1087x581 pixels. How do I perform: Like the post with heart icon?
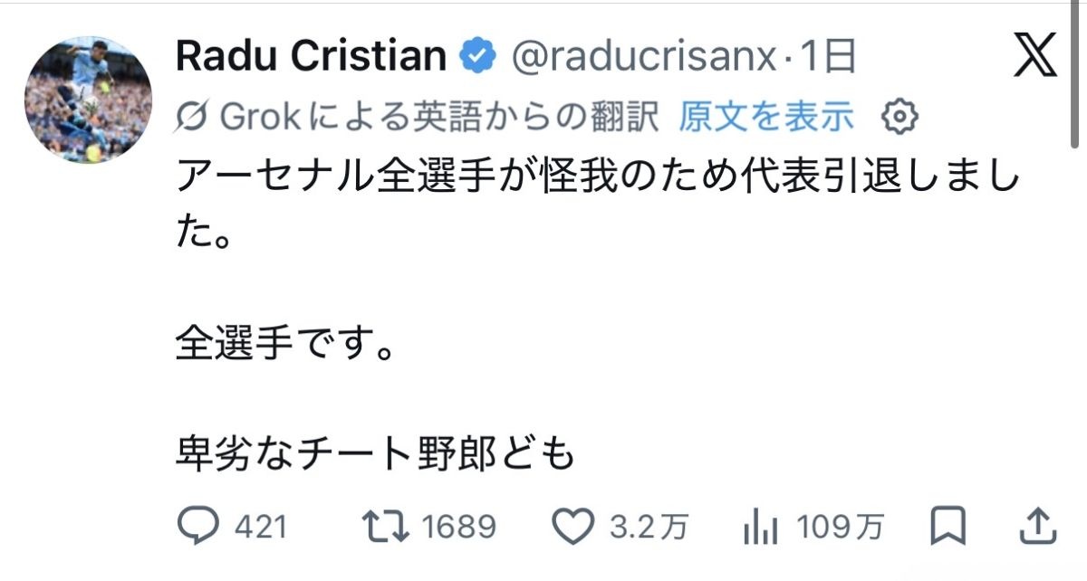pyautogui.click(x=574, y=525)
